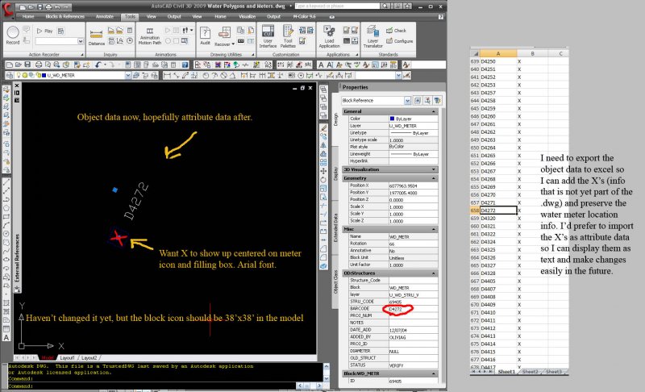Screen dimensions: 645x392
Task: Open the Layer Translator tool
Action: 372,36
